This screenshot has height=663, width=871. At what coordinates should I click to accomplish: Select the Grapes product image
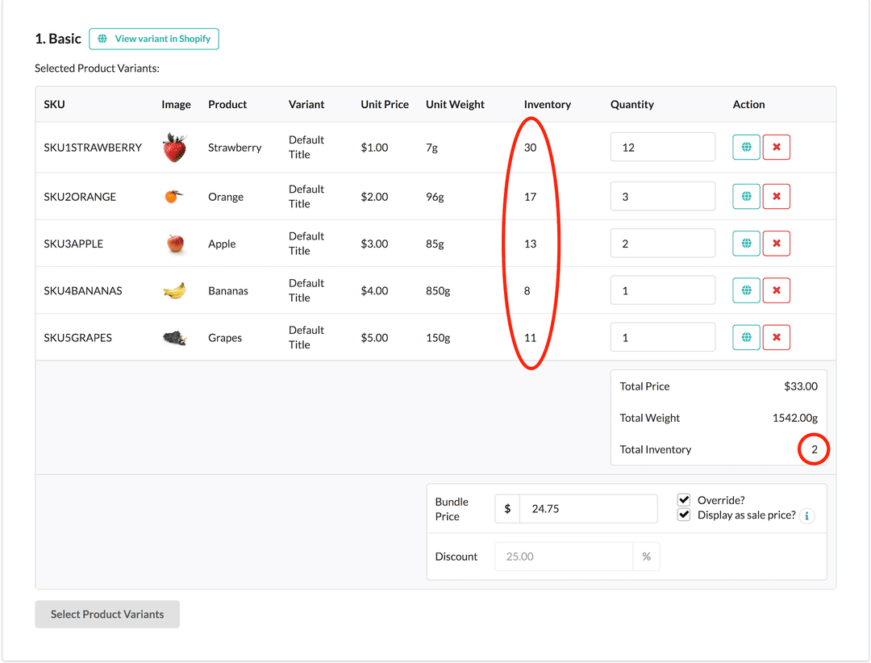pos(175,337)
